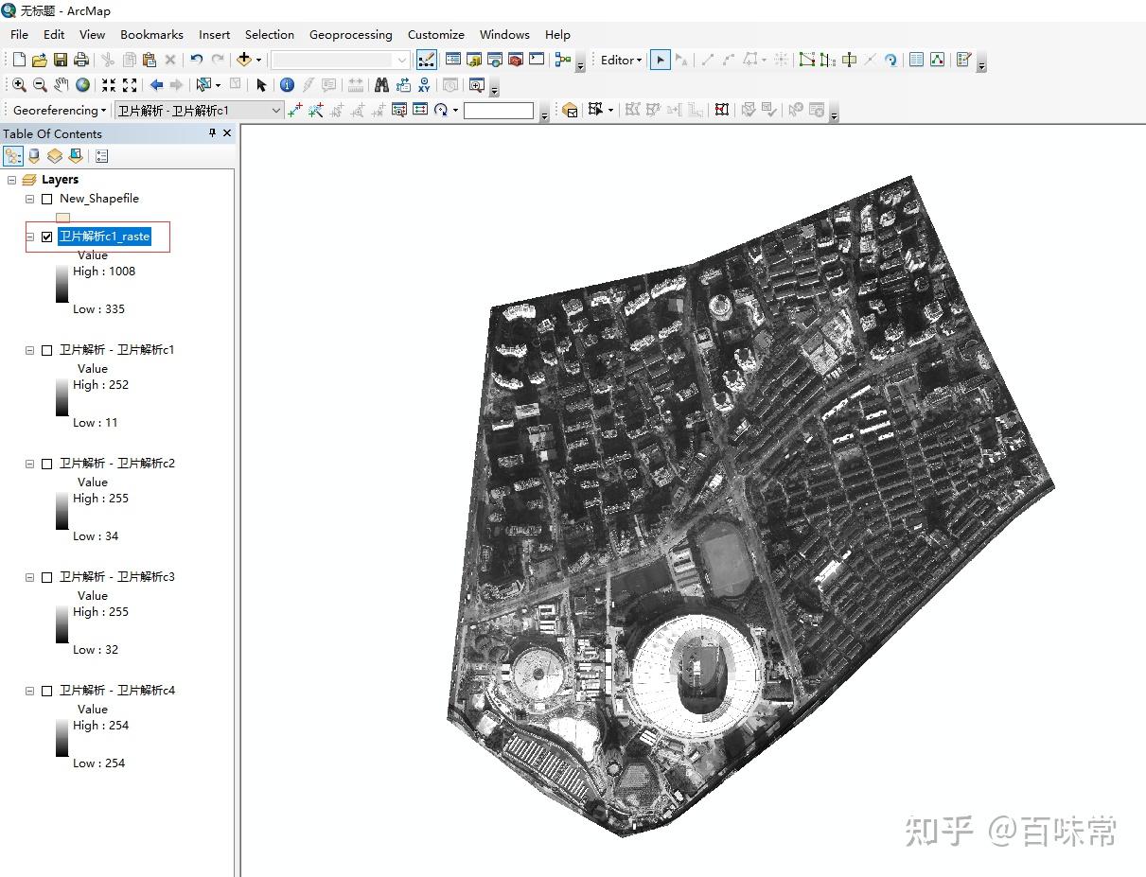The height and width of the screenshot is (877, 1146).
Task: Uncheck the 卫片解析c1_raste layer
Action: click(47, 237)
